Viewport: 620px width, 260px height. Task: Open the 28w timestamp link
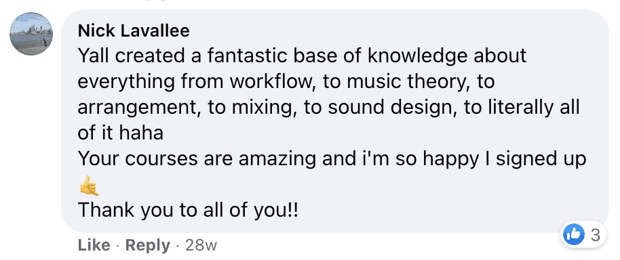pyautogui.click(x=201, y=245)
